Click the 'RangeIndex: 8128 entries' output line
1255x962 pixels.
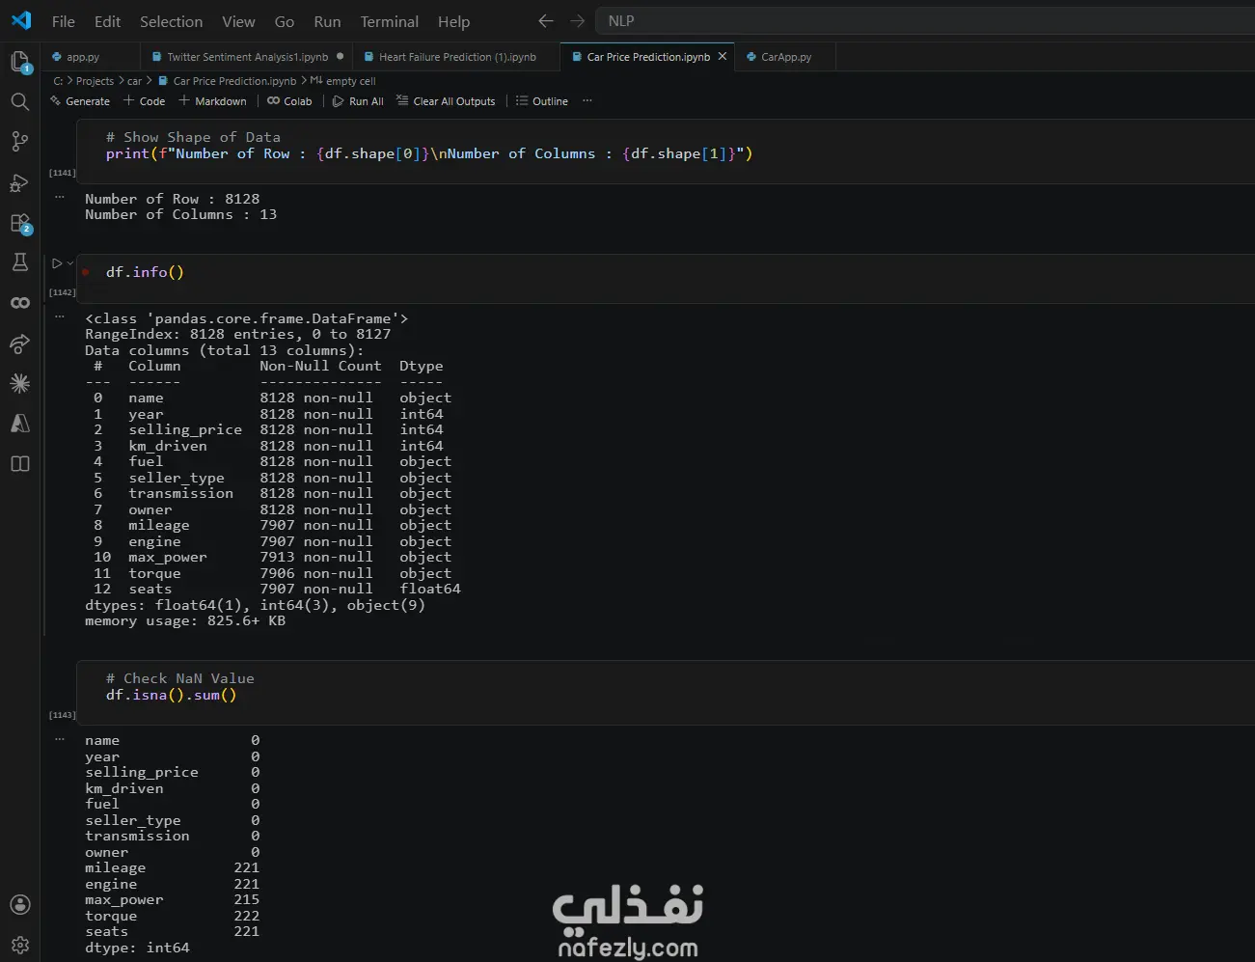pos(238,334)
